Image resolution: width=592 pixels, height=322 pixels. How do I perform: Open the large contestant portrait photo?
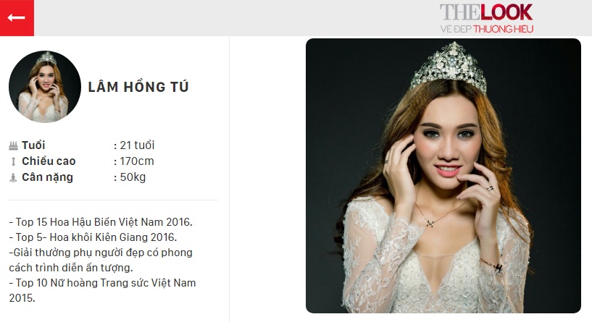[x=443, y=176]
